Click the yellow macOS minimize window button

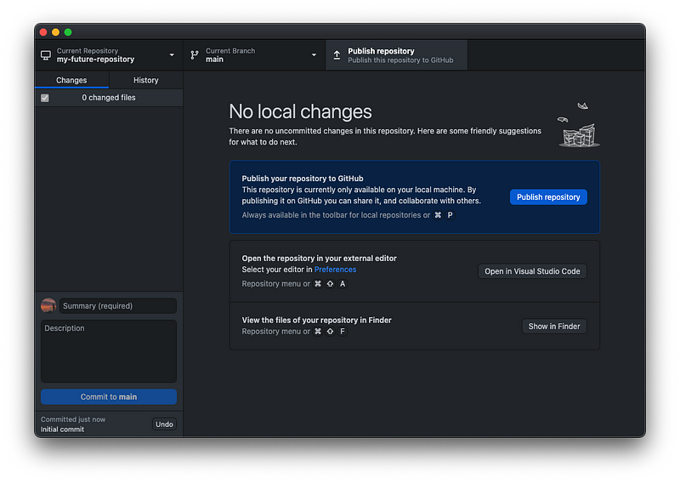click(55, 32)
